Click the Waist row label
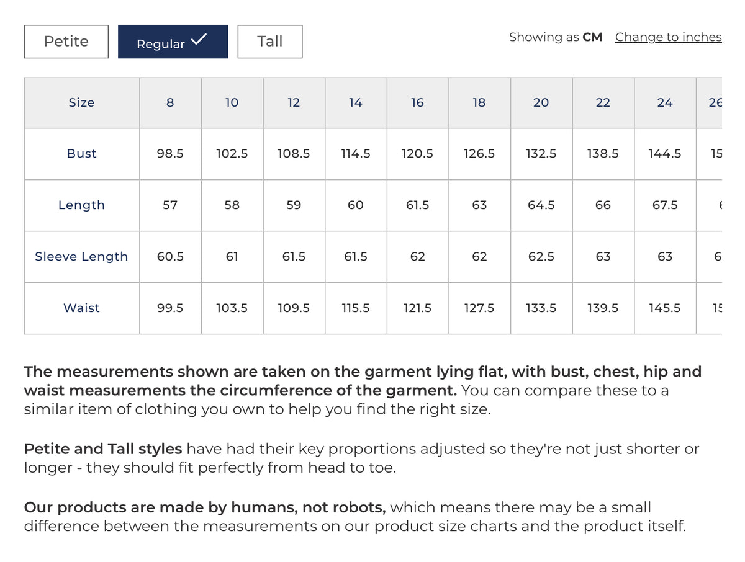 pyautogui.click(x=81, y=308)
